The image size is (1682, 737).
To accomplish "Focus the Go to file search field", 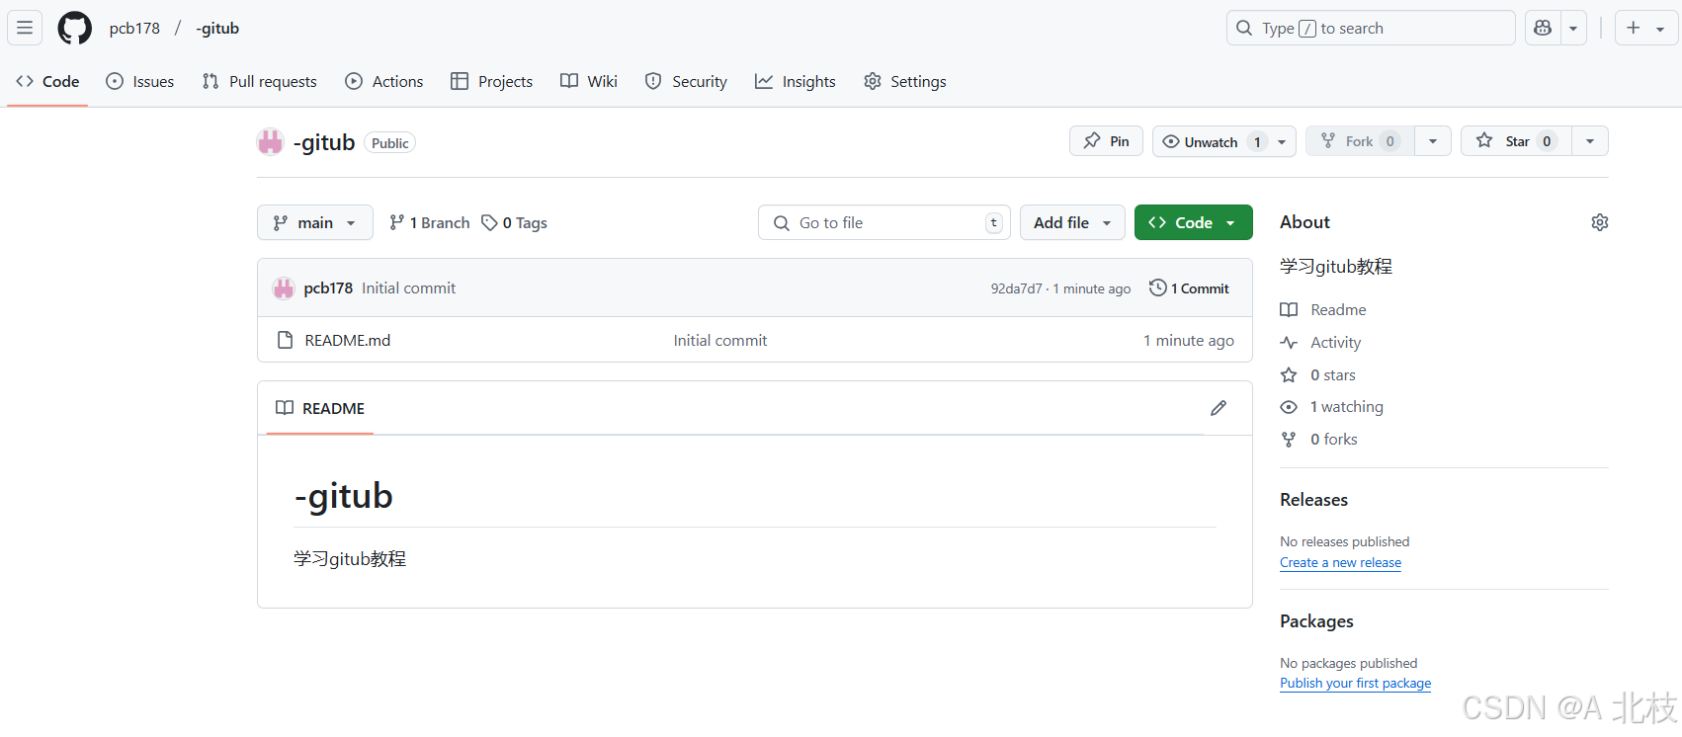I will click(884, 222).
